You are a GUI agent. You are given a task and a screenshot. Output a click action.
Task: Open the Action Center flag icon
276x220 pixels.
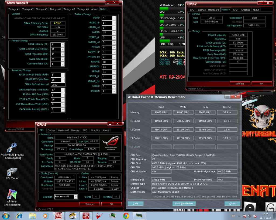point(244,216)
